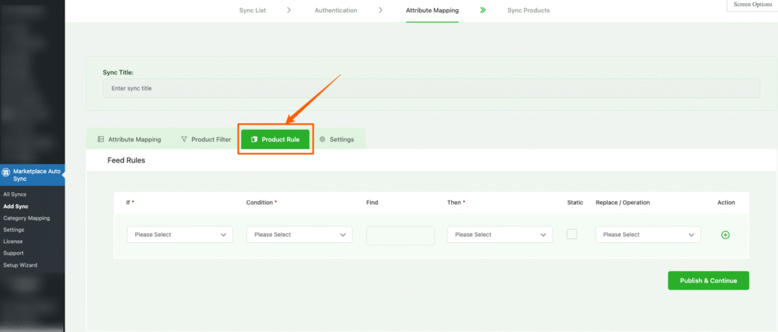
Task: Click the Attribute Mapping tab list icon
Action: click(x=101, y=140)
